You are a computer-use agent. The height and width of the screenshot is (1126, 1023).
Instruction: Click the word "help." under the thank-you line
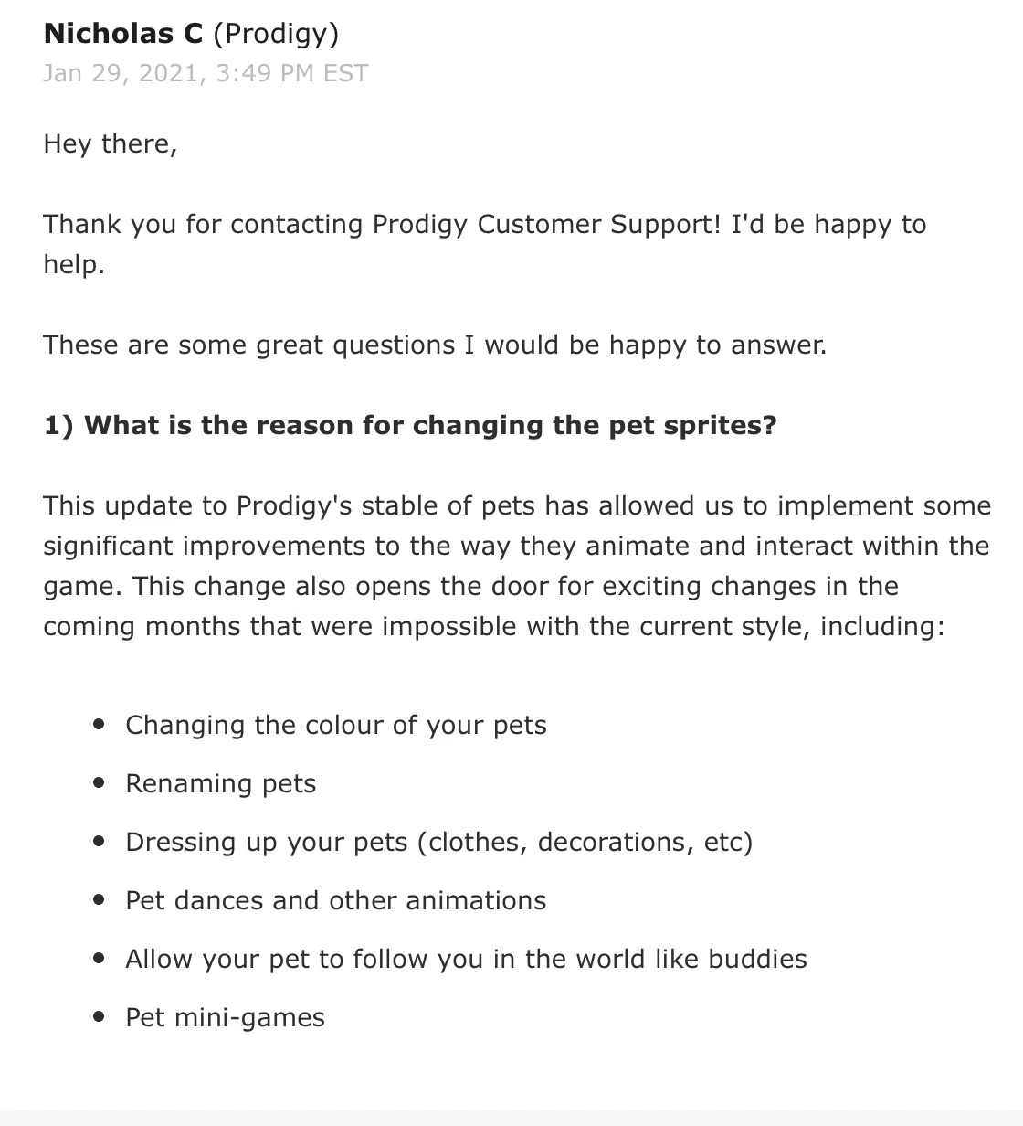click(x=74, y=265)
